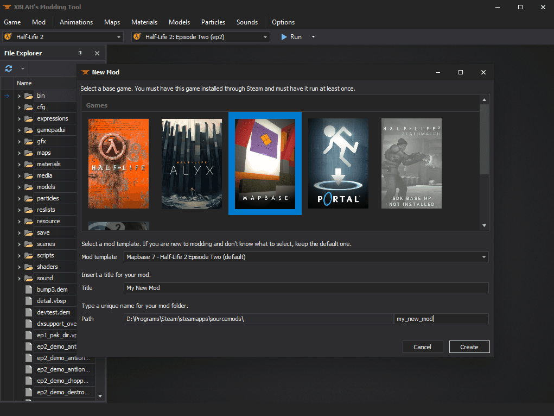Click the devtest.dem file icon
The image size is (554, 416).
(29, 312)
